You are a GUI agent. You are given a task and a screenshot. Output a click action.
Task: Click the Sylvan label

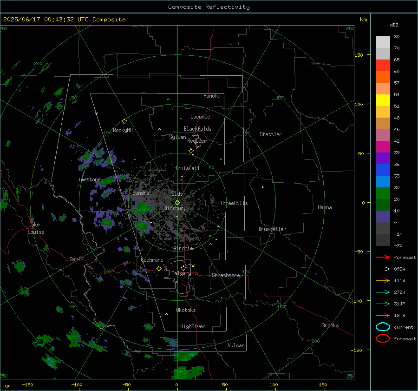[x=177, y=137]
